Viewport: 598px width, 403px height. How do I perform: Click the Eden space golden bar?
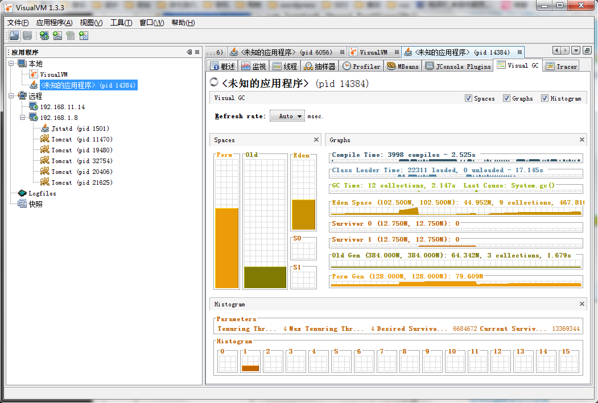304,214
